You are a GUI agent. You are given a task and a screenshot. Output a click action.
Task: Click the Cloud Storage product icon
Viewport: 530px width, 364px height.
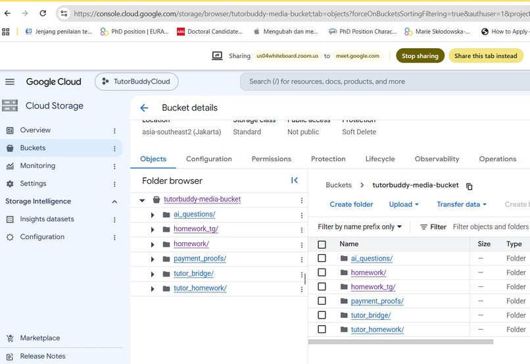point(10,105)
